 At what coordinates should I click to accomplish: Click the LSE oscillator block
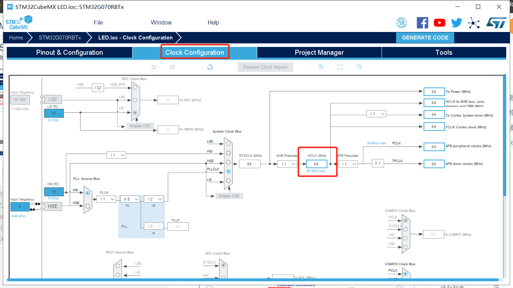[53, 99]
